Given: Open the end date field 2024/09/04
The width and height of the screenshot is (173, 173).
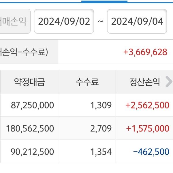Looking at the screenshot, I should coord(137,21).
